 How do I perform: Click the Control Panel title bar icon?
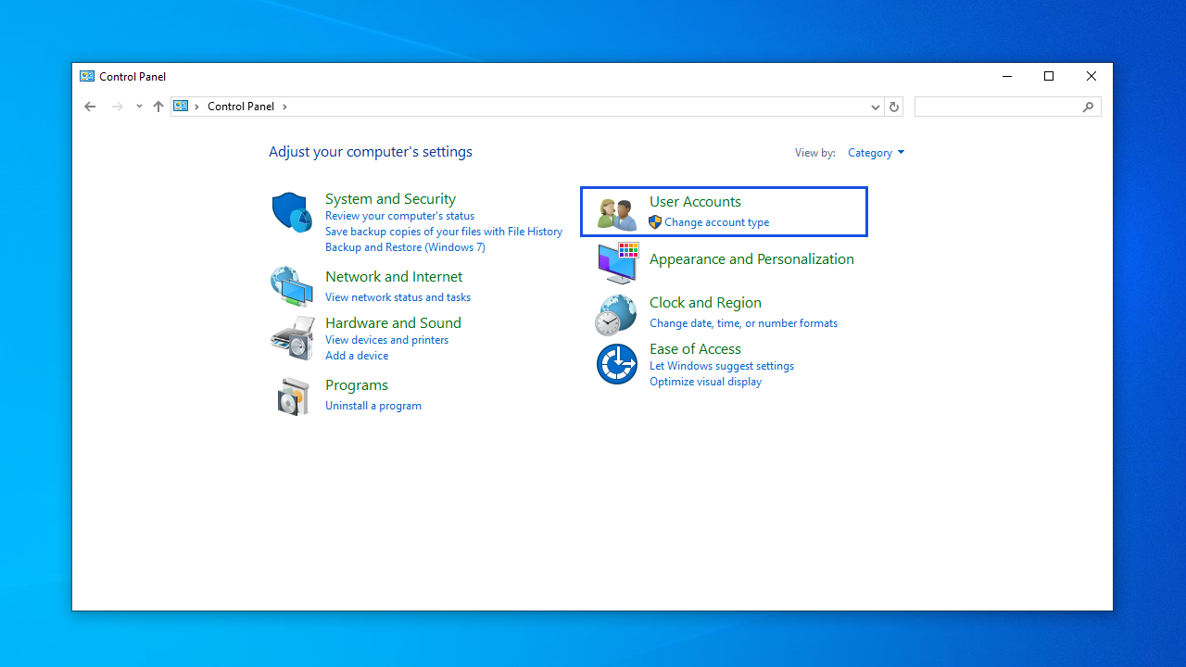(87, 76)
